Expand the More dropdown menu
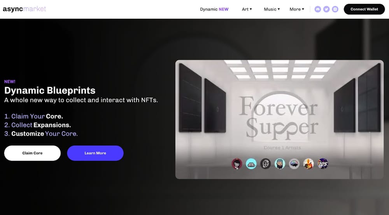Image resolution: width=389 pixels, height=215 pixels. (x=297, y=9)
